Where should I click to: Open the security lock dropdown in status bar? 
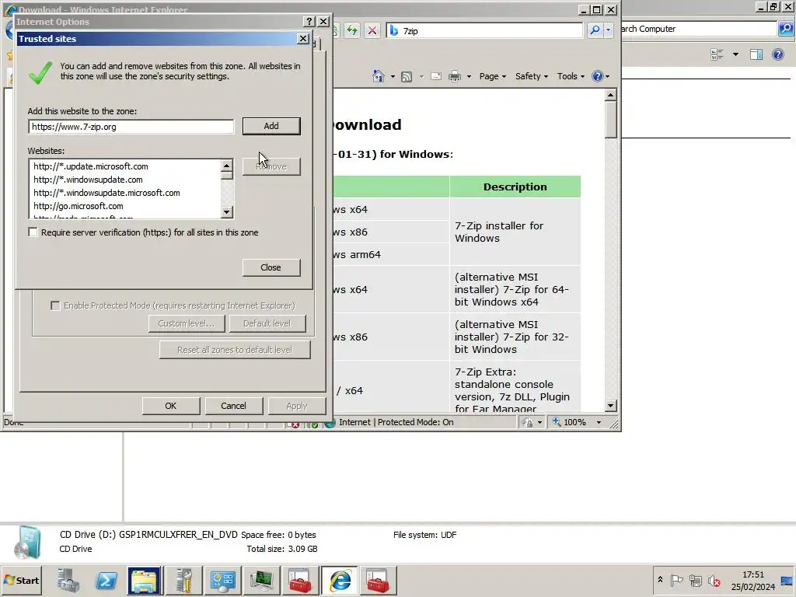point(539,422)
